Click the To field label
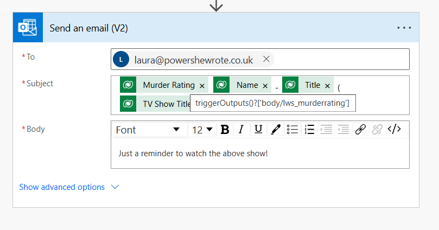Screen dimensions: 439x230 point(30,57)
